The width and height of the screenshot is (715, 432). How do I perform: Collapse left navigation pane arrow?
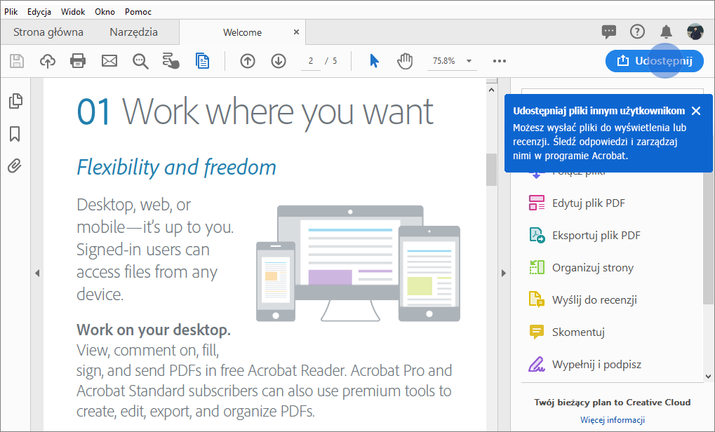click(37, 274)
